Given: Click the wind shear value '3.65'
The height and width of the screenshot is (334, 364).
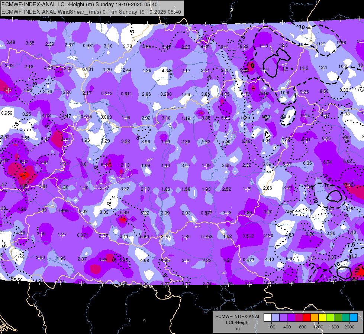Looking at the screenshot, I should 30,43.
